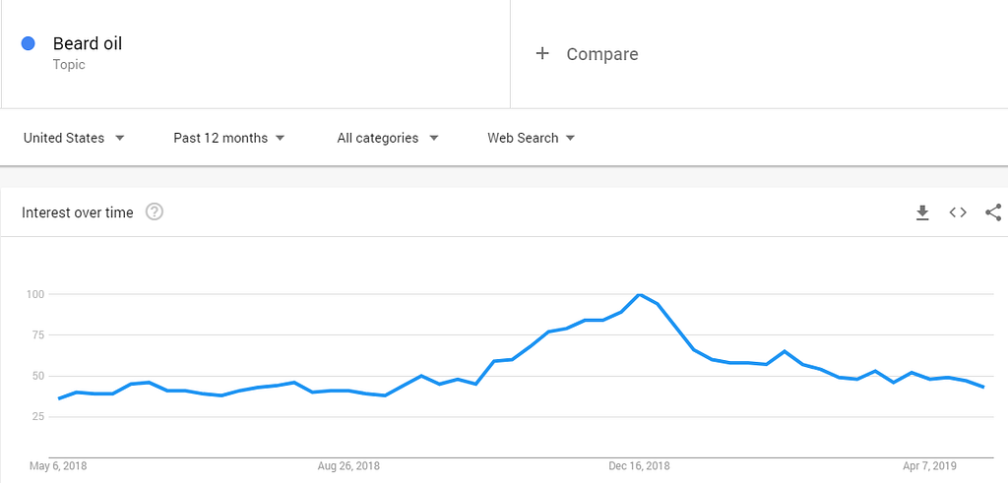Click the Compare button
The image size is (1008, 483).
[601, 54]
